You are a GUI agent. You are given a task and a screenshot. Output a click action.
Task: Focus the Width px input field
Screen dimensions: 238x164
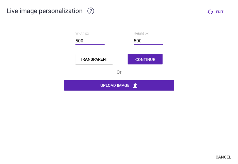click(x=90, y=41)
